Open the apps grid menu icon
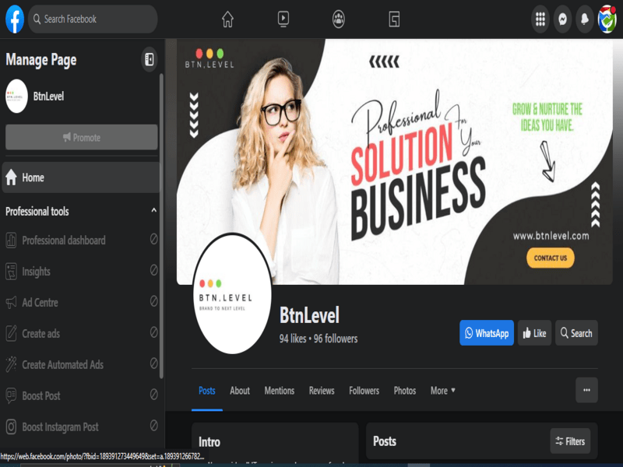 pyautogui.click(x=540, y=19)
